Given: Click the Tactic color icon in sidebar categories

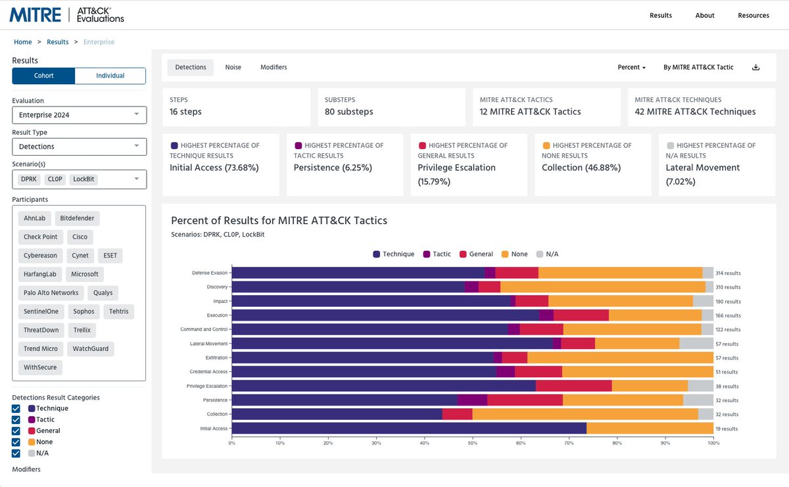Looking at the screenshot, I should [x=32, y=419].
